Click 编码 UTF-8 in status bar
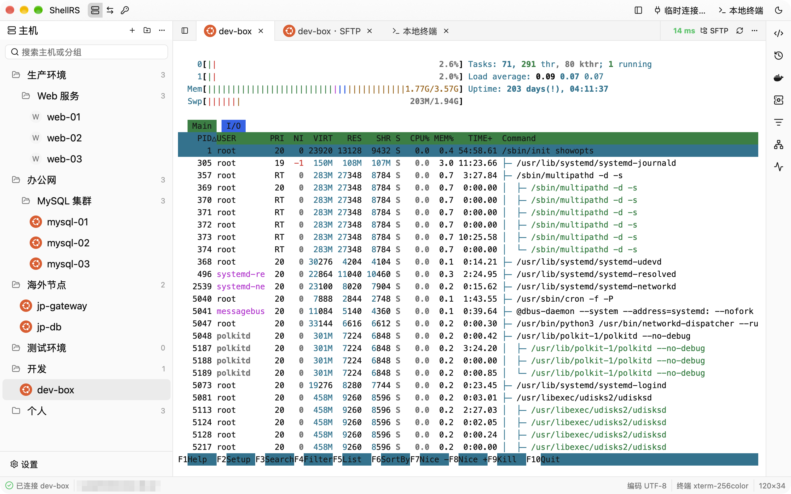The image size is (791, 494). click(x=646, y=486)
